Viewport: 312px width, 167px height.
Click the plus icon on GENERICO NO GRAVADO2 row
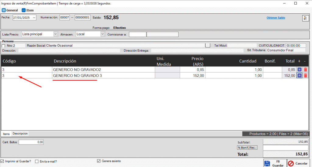(x=299, y=70)
